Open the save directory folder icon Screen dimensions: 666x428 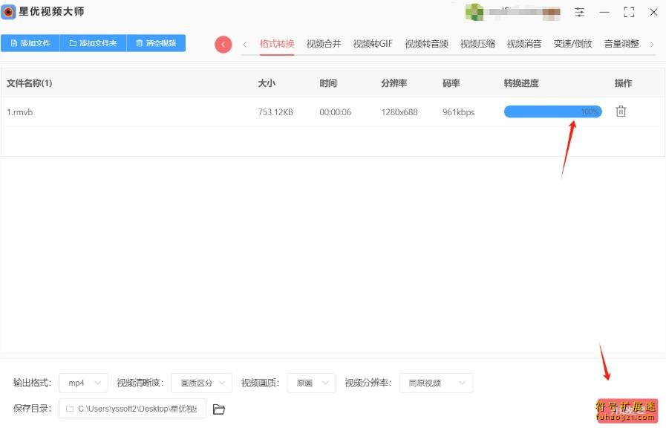[x=219, y=409]
